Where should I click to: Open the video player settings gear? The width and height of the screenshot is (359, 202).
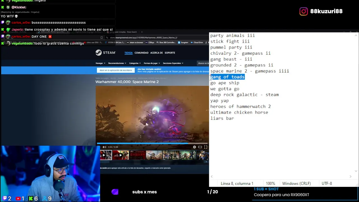(194, 147)
